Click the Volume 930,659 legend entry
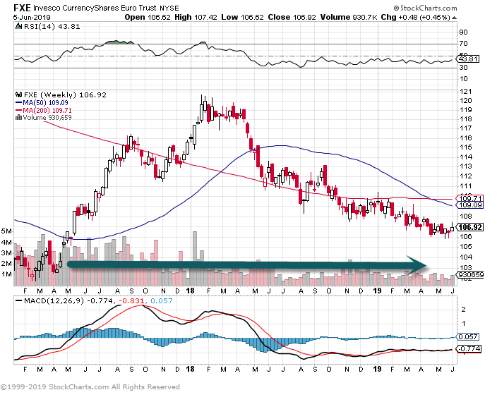The image size is (497, 402). (47, 118)
